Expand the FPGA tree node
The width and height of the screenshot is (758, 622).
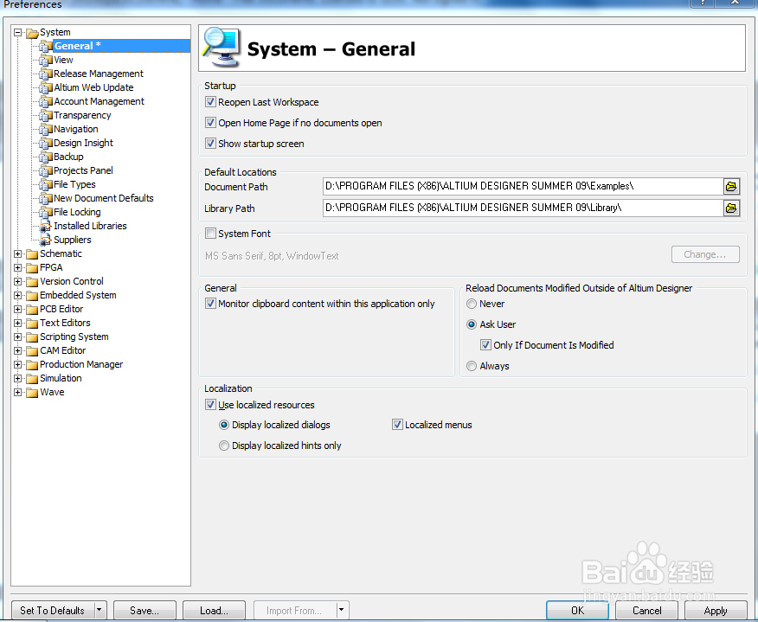pyautogui.click(x=18, y=268)
